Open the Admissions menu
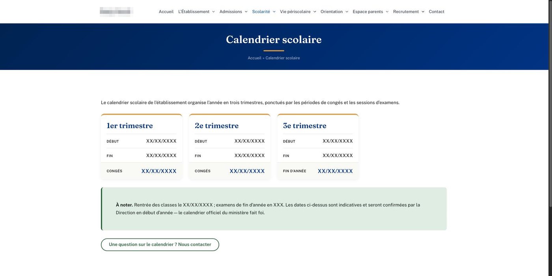Screen dimensions: 552x276 tap(231, 12)
